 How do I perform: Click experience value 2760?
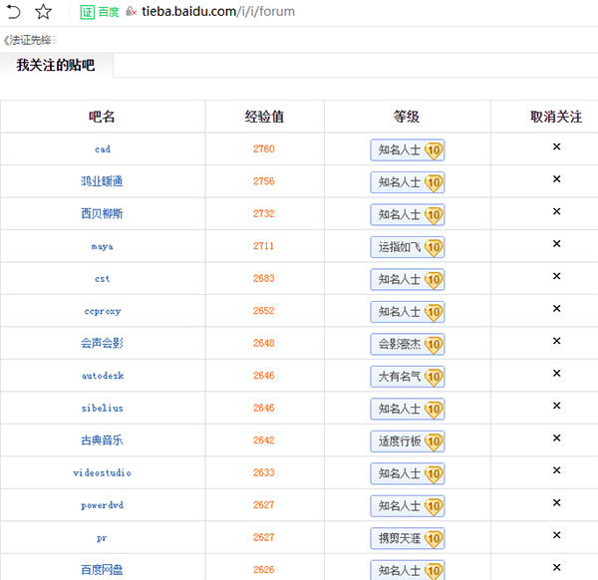[264, 148]
